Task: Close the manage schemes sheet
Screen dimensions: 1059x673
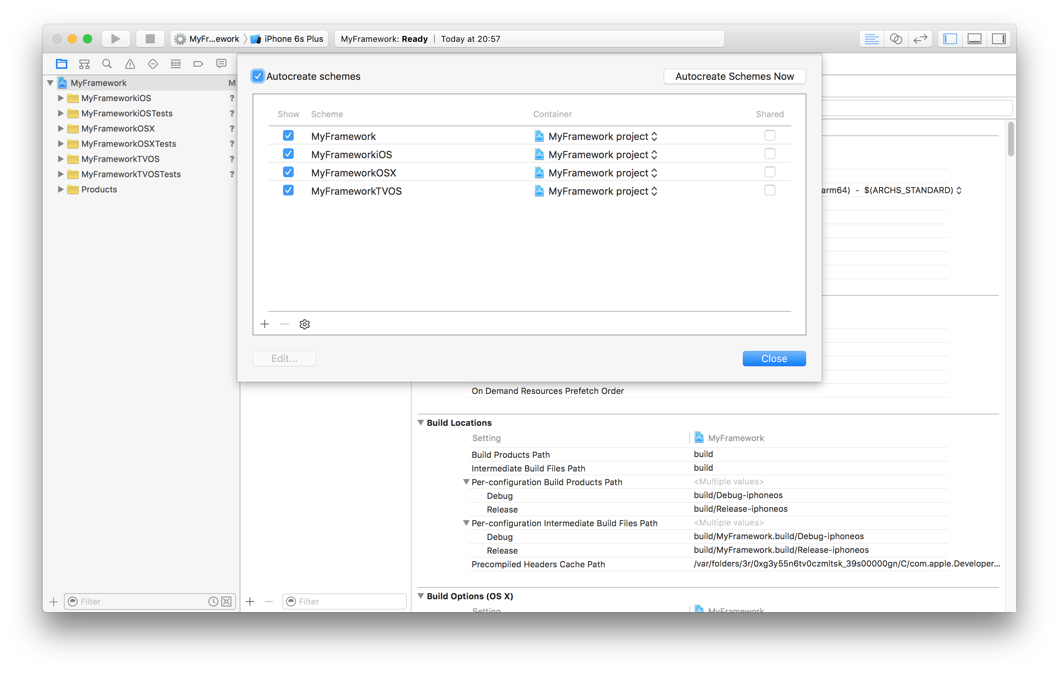Action: [774, 358]
